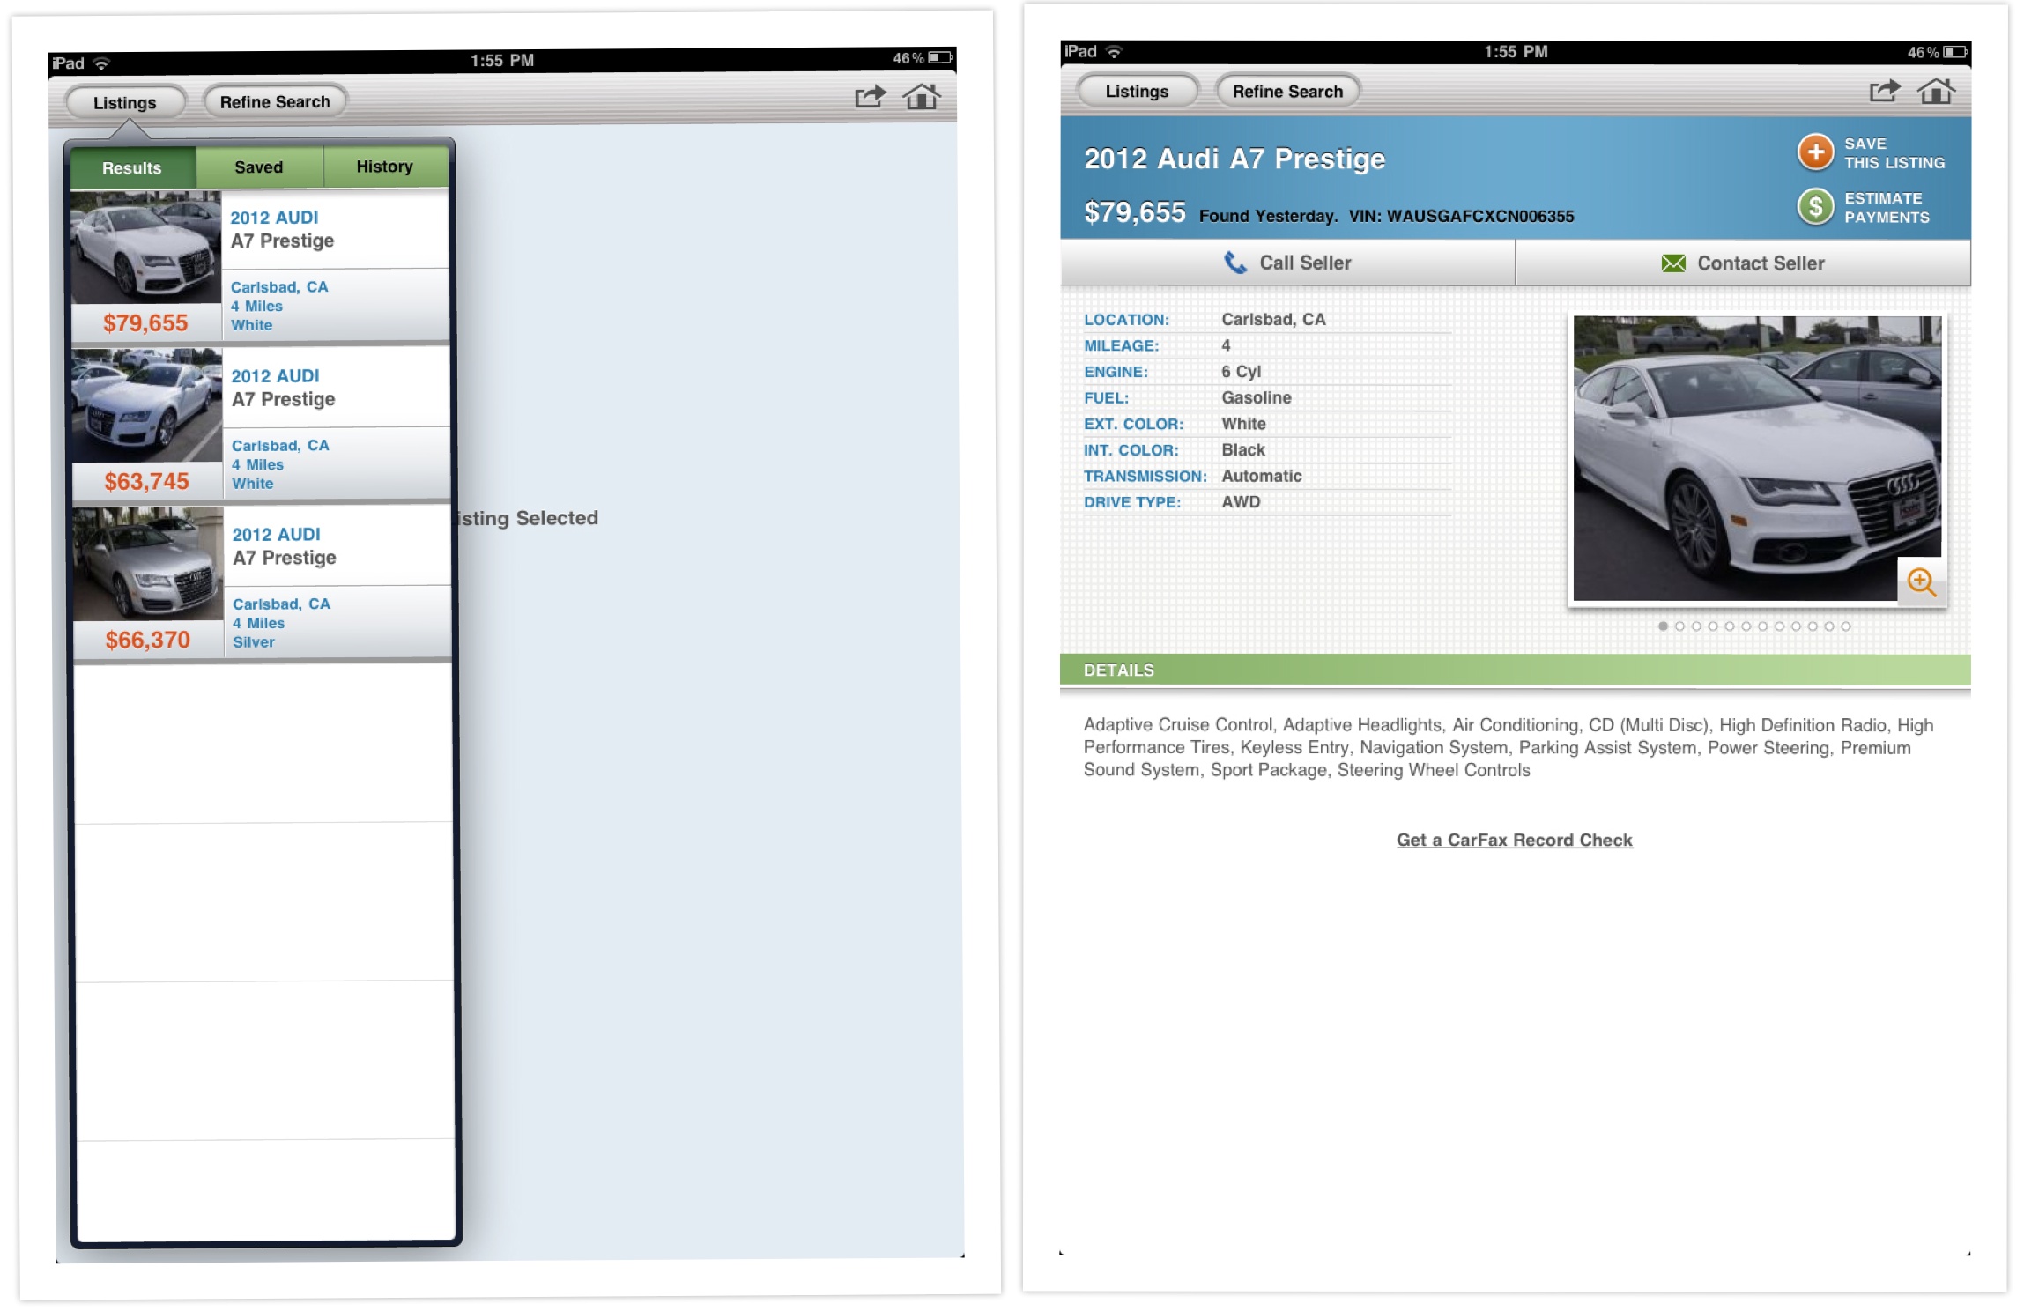Switch to the History tab
Image resolution: width=2024 pixels, height=1311 pixels.
383,166
